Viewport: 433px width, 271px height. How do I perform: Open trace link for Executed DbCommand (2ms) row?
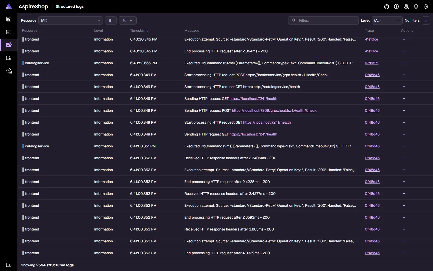point(372,146)
